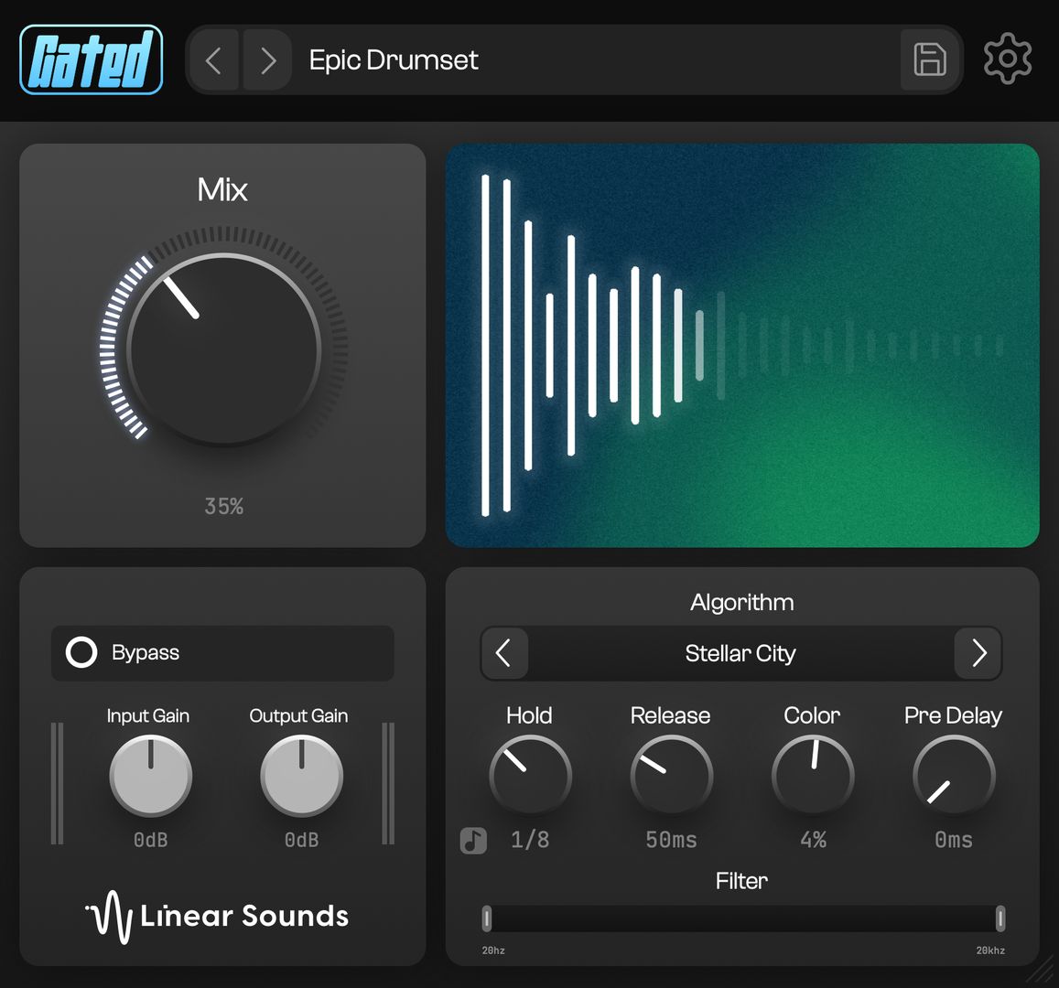Click the Release knob

pos(671,776)
